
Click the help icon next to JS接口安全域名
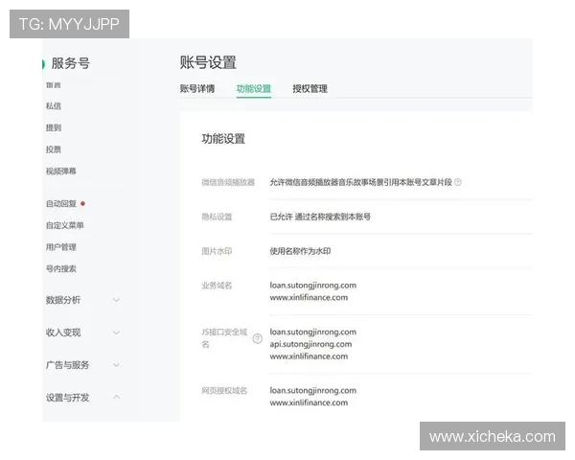point(258,338)
